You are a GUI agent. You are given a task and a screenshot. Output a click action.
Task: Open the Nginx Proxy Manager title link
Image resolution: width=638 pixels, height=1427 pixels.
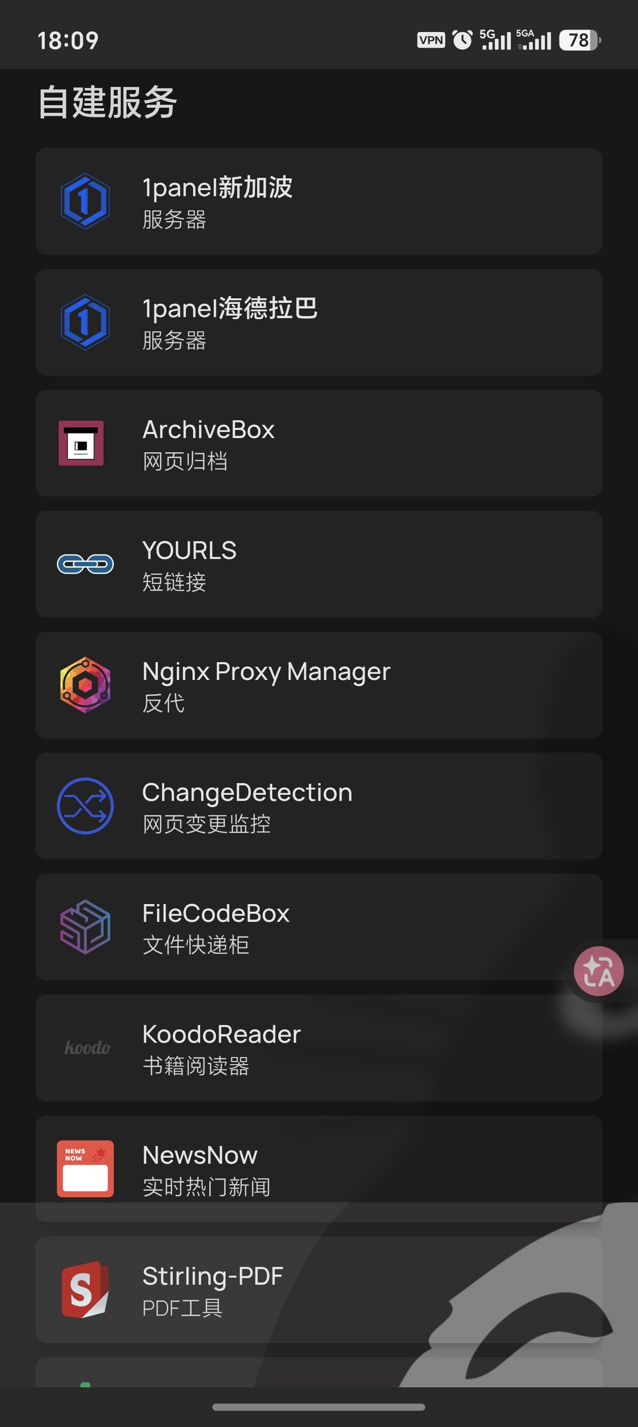[x=266, y=671]
